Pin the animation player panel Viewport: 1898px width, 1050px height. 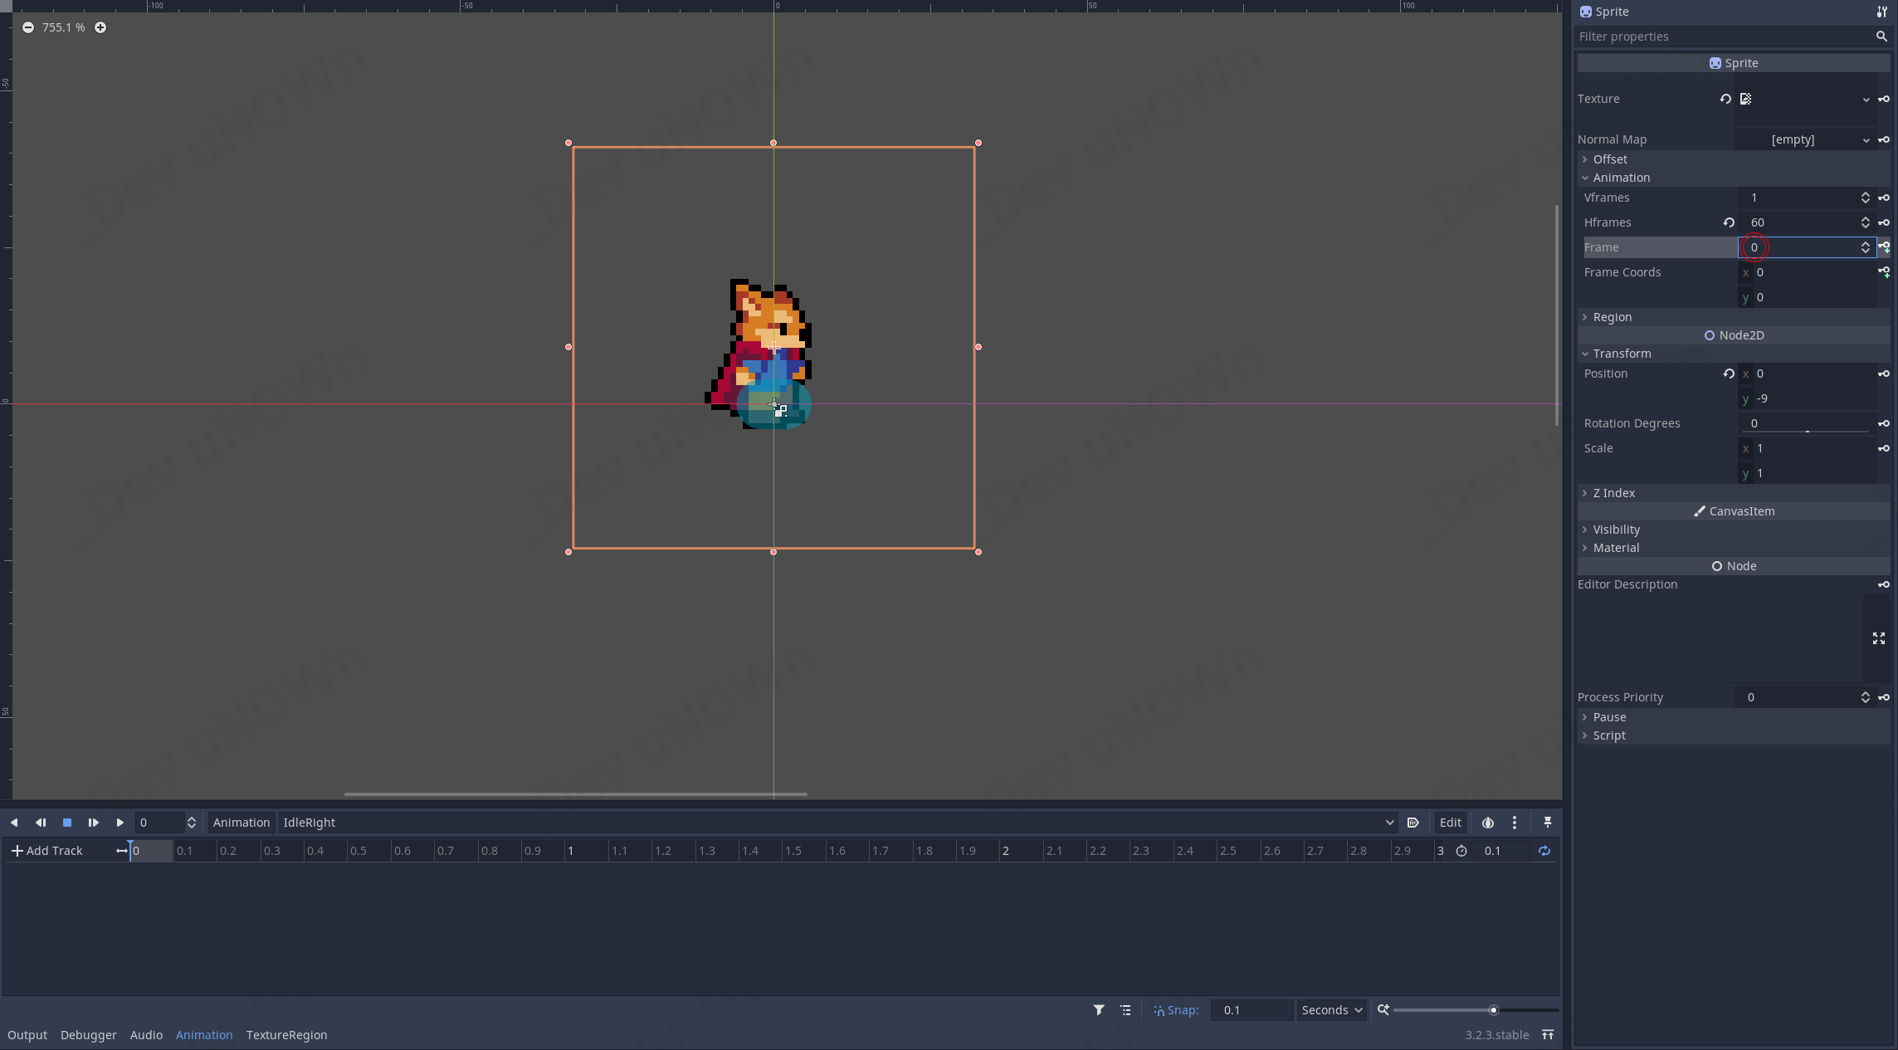pos(1548,822)
